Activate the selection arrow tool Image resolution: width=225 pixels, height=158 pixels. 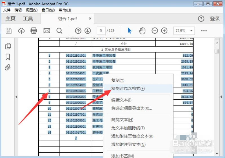click(x=130, y=31)
